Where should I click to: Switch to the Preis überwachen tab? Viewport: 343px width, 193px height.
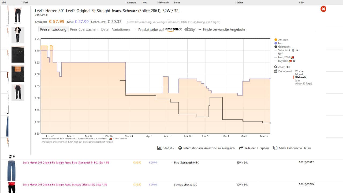[x=84, y=29]
